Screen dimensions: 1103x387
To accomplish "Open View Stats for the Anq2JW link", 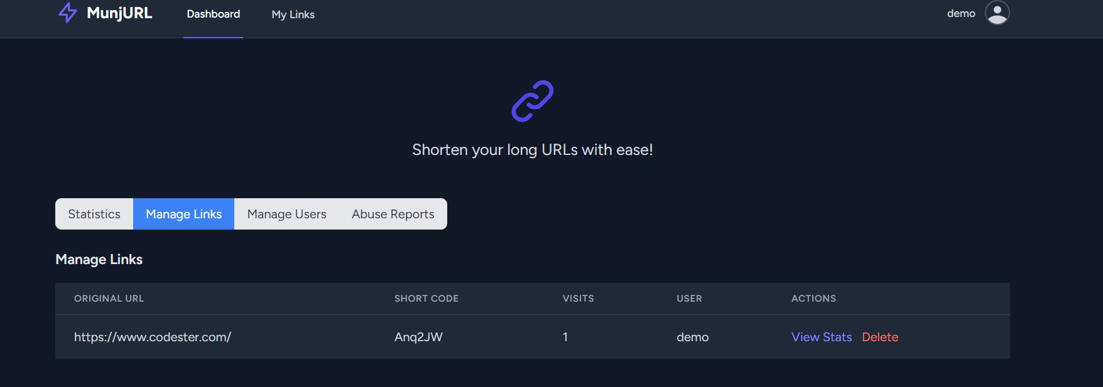I will [x=821, y=337].
